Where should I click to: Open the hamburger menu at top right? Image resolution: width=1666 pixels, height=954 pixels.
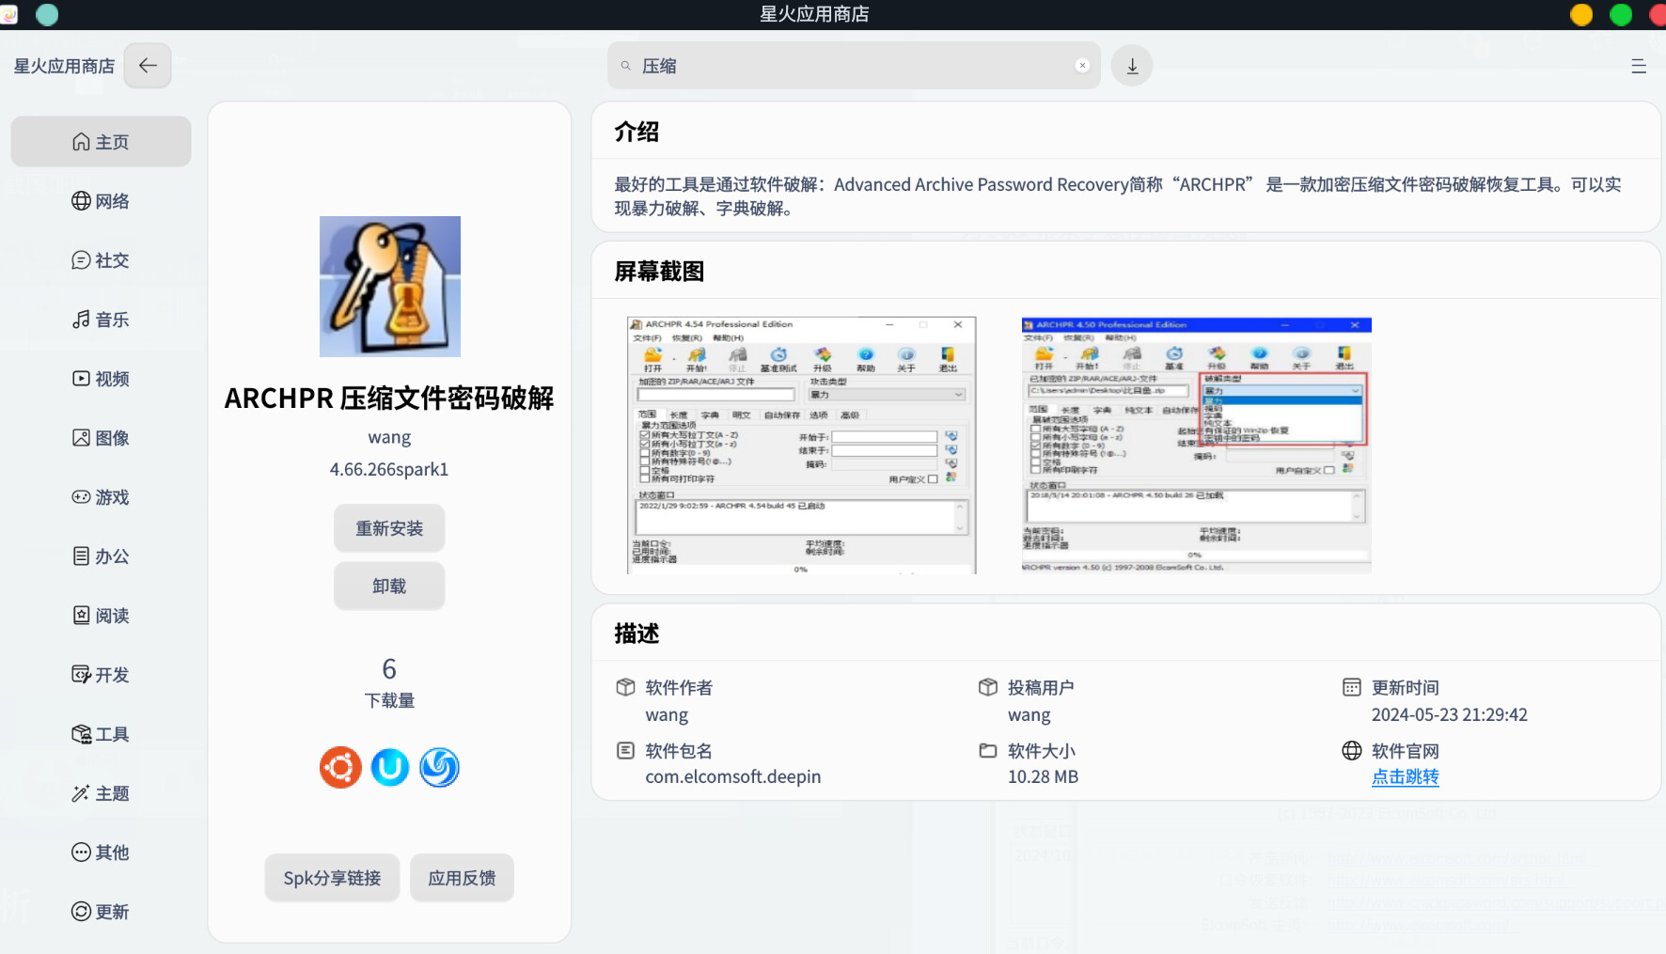click(1639, 66)
